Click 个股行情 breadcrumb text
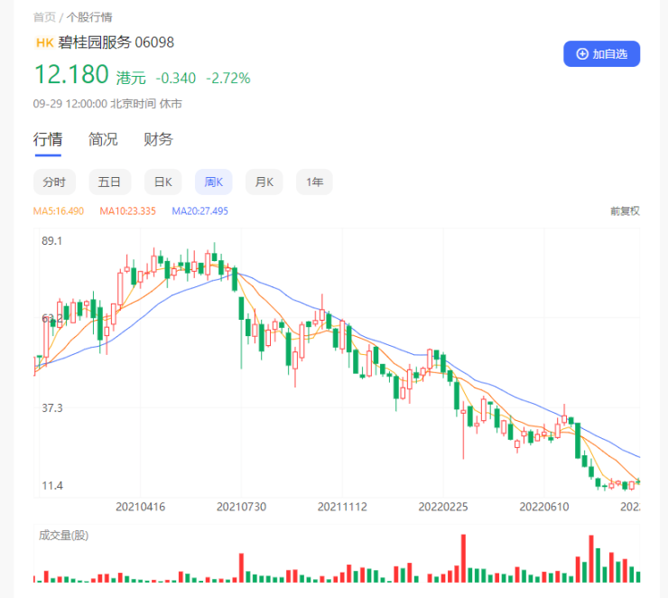 (88, 17)
